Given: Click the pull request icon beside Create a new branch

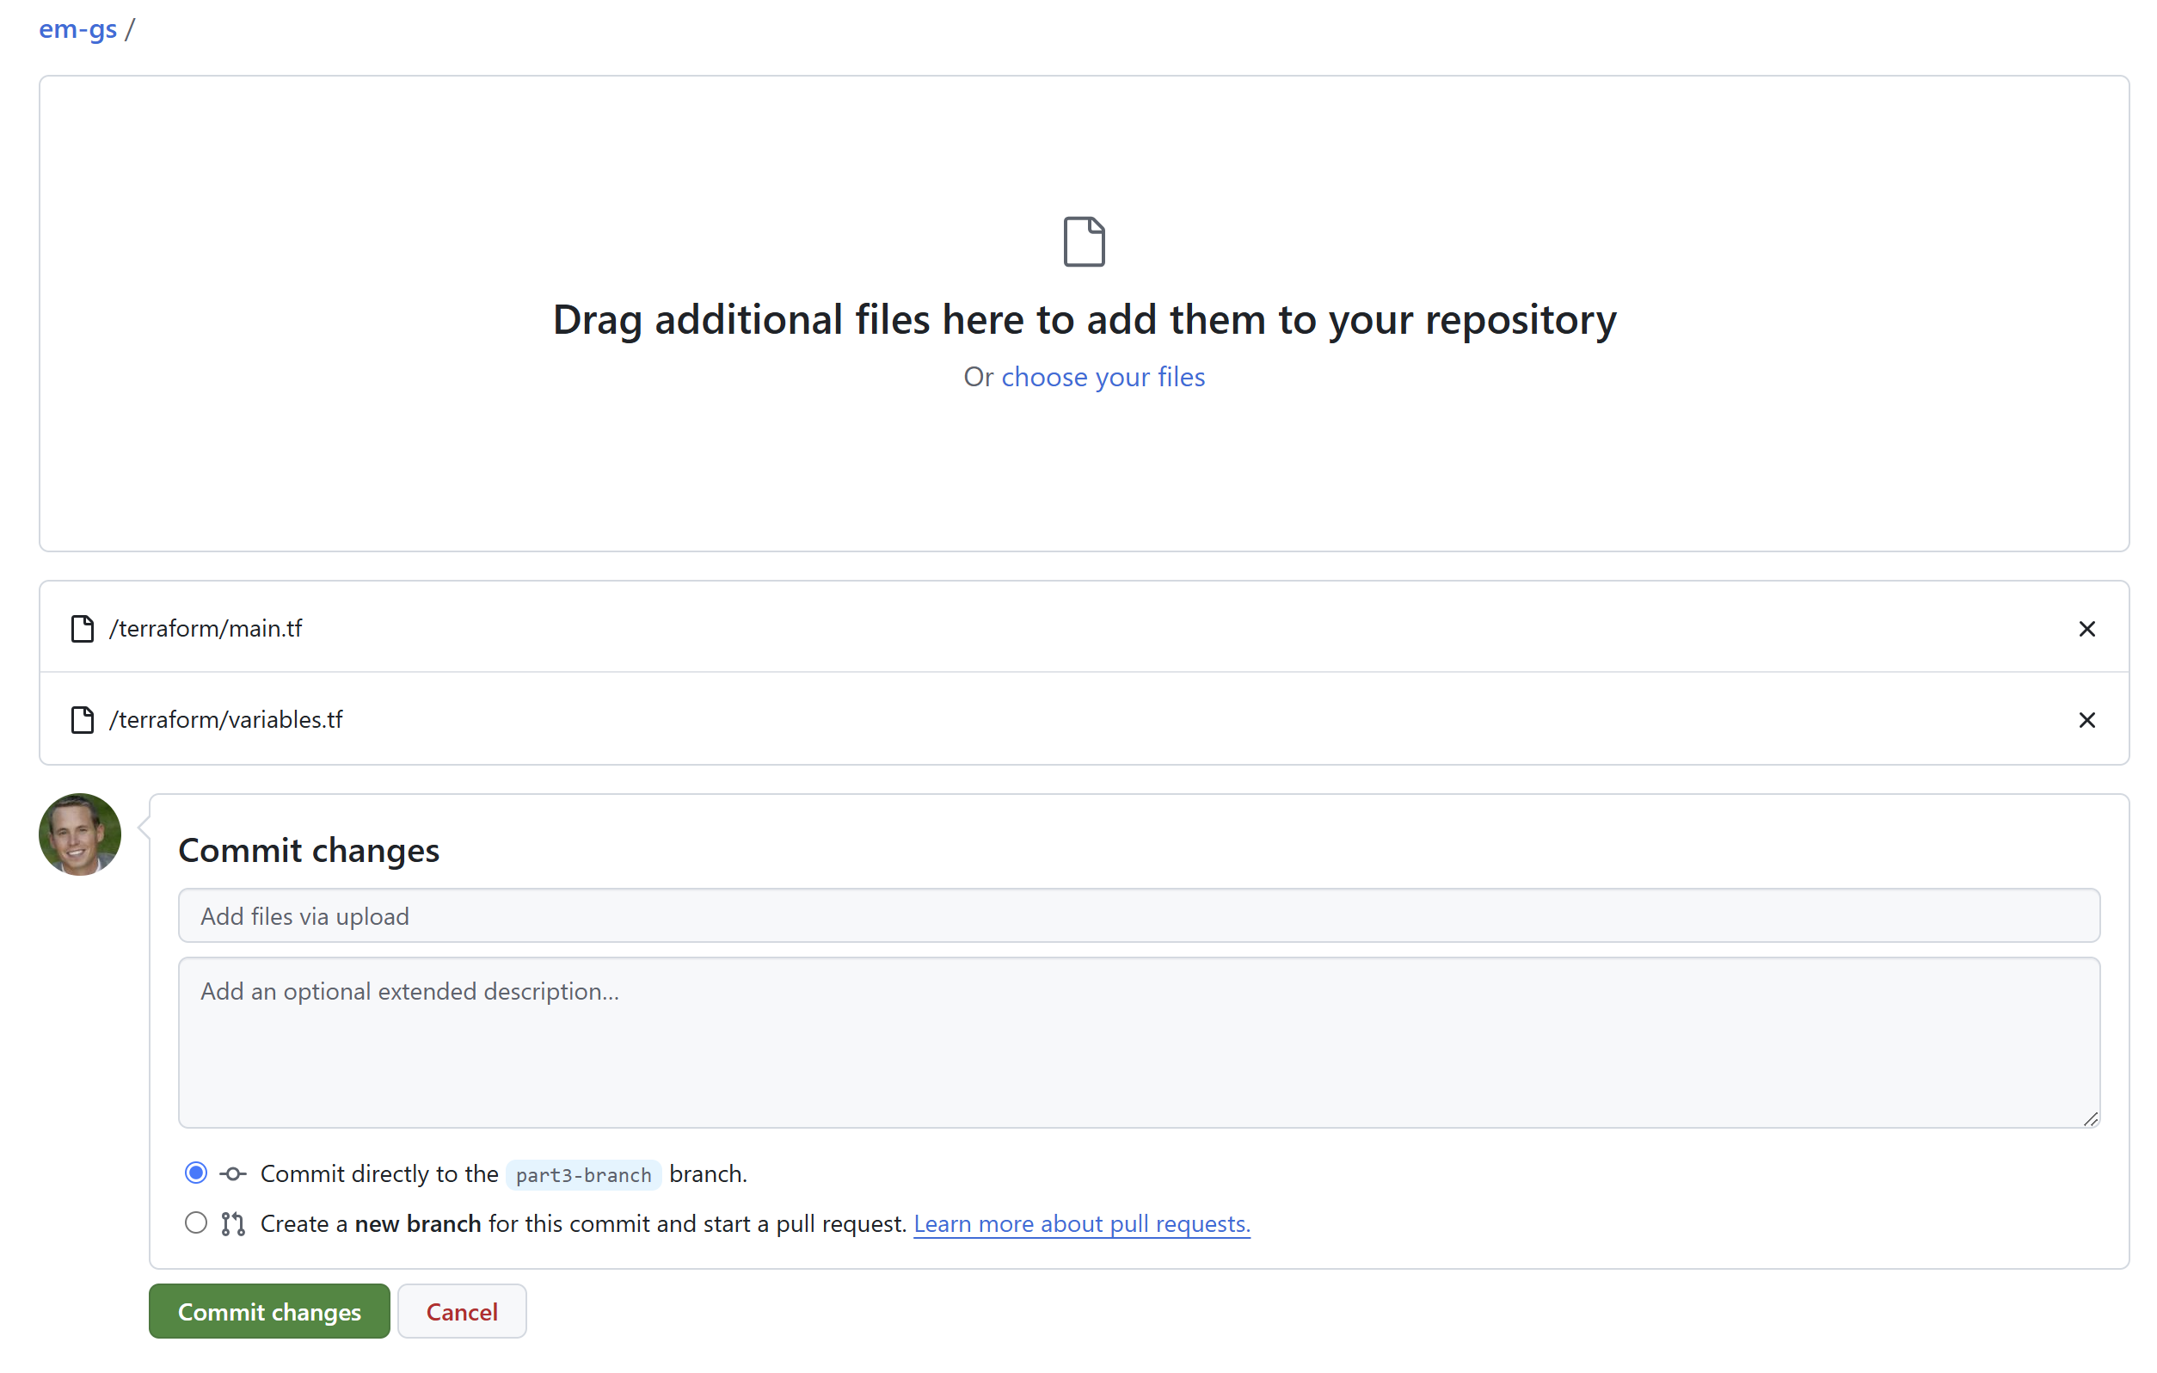Looking at the screenshot, I should pyautogui.click(x=233, y=1223).
